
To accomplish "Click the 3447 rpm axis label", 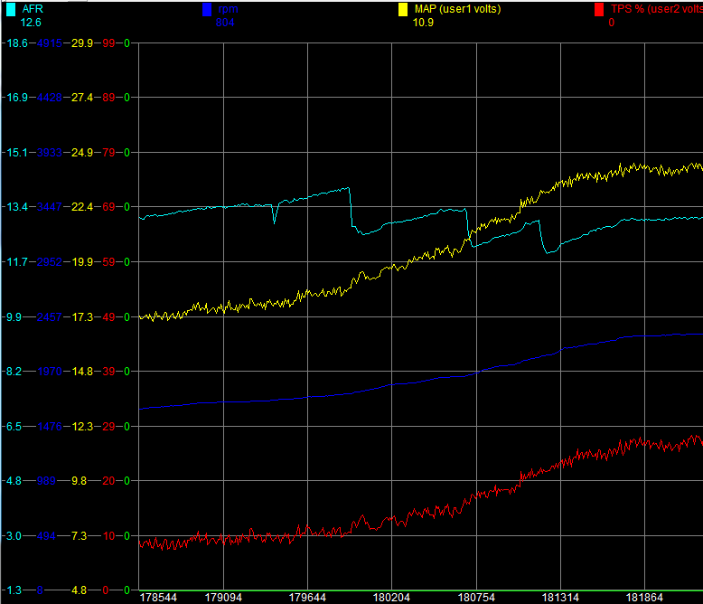I will [x=48, y=207].
